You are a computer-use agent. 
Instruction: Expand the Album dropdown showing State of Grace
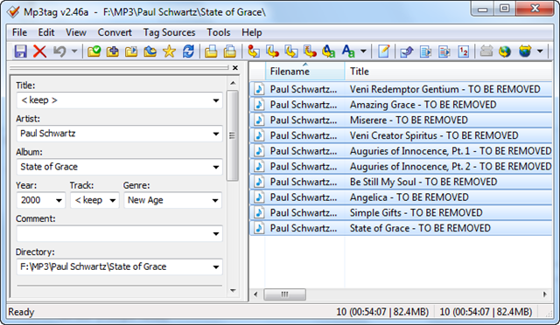pyautogui.click(x=216, y=167)
